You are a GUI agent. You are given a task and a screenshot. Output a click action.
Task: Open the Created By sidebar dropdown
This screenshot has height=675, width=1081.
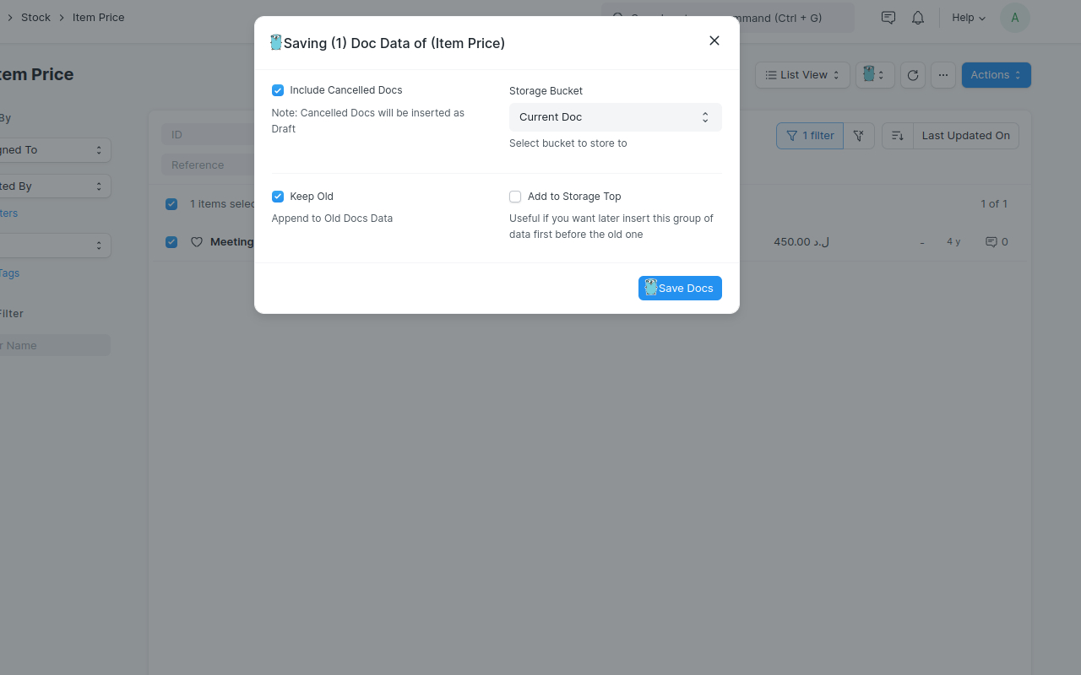coord(54,186)
